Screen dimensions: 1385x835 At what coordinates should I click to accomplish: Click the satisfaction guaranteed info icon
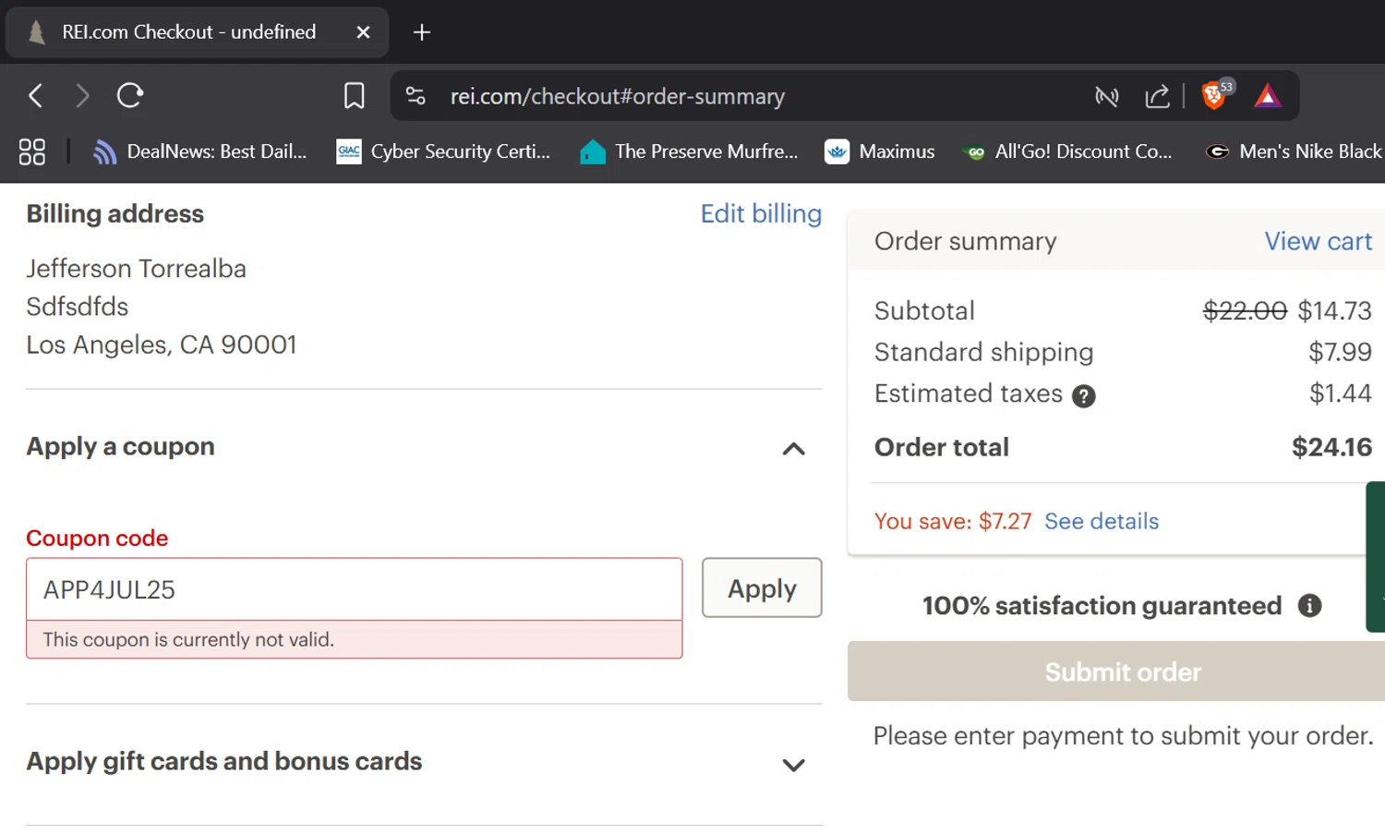(x=1310, y=606)
